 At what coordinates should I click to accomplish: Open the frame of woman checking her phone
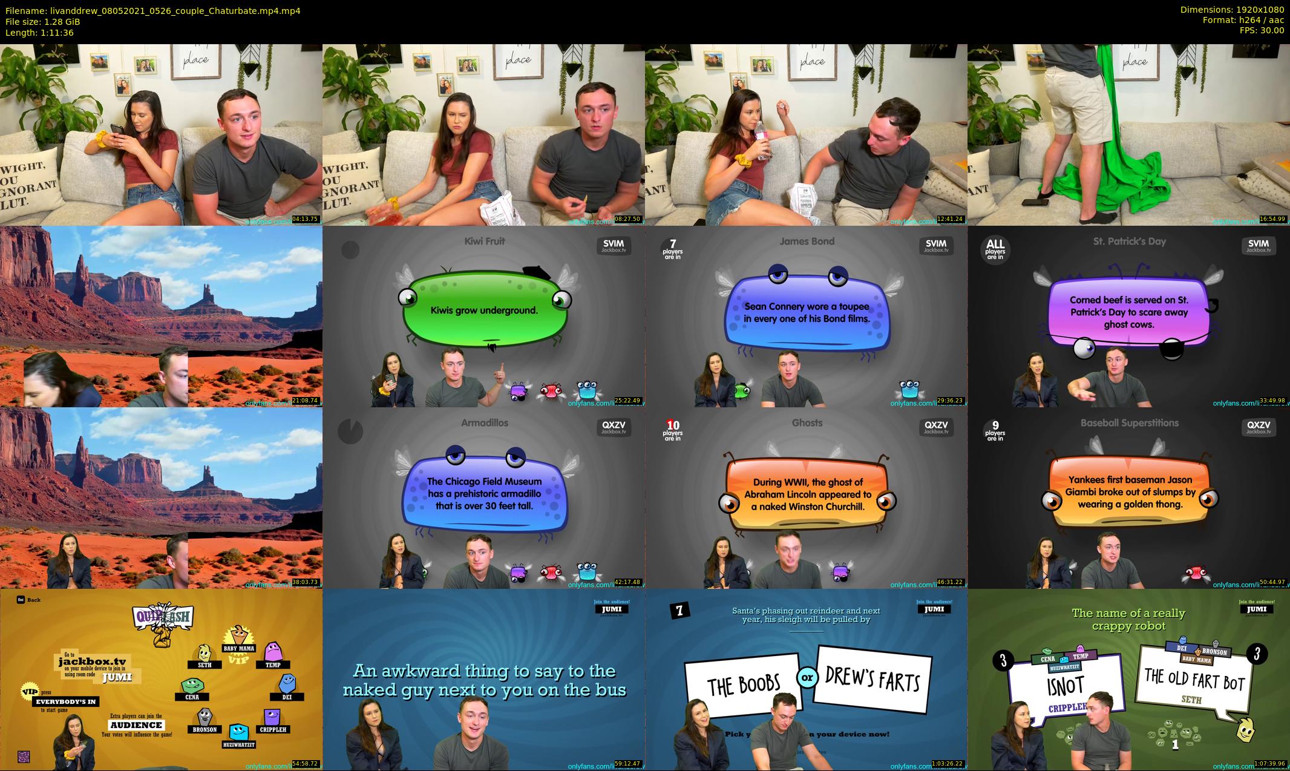click(161, 134)
